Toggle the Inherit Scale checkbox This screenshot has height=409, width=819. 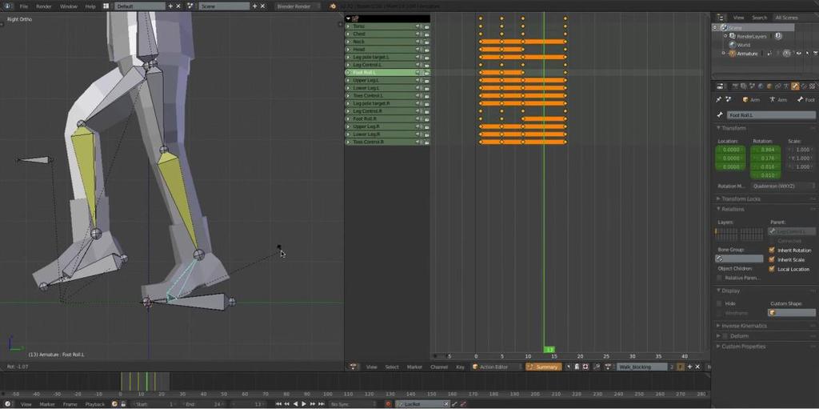pyautogui.click(x=772, y=260)
